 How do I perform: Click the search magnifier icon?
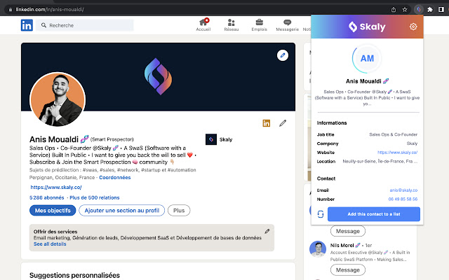(x=43, y=25)
